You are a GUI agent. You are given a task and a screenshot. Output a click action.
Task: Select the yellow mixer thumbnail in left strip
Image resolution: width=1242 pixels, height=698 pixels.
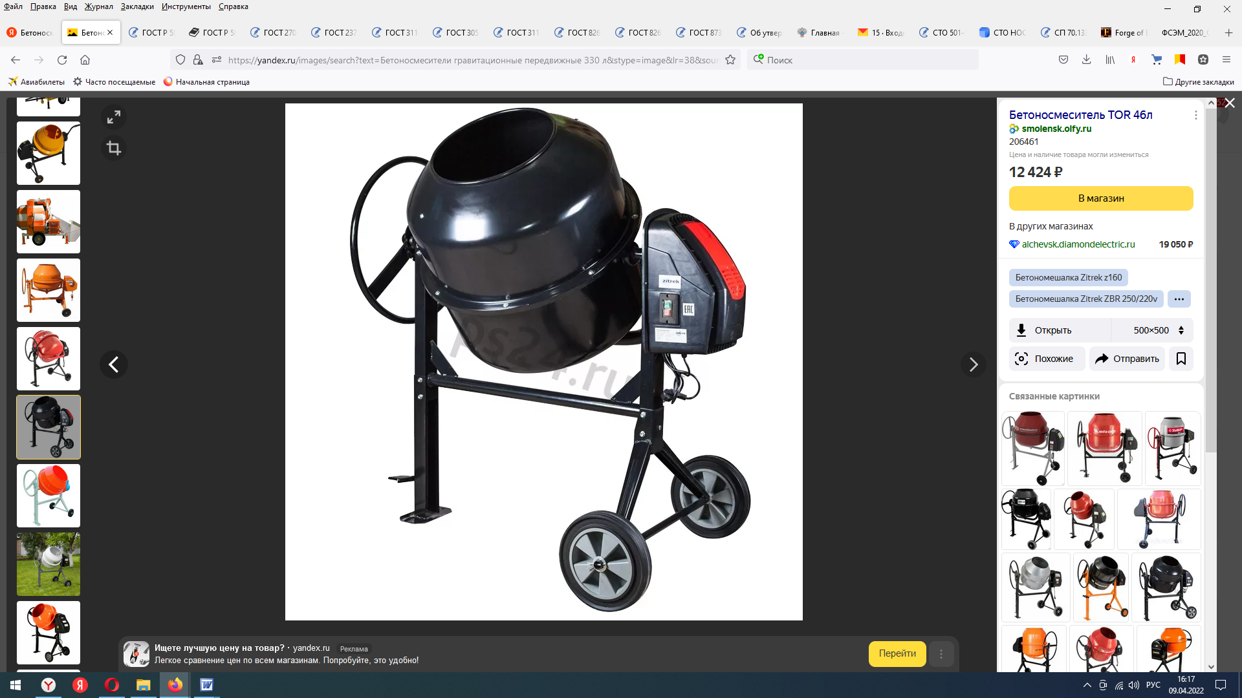click(x=49, y=153)
